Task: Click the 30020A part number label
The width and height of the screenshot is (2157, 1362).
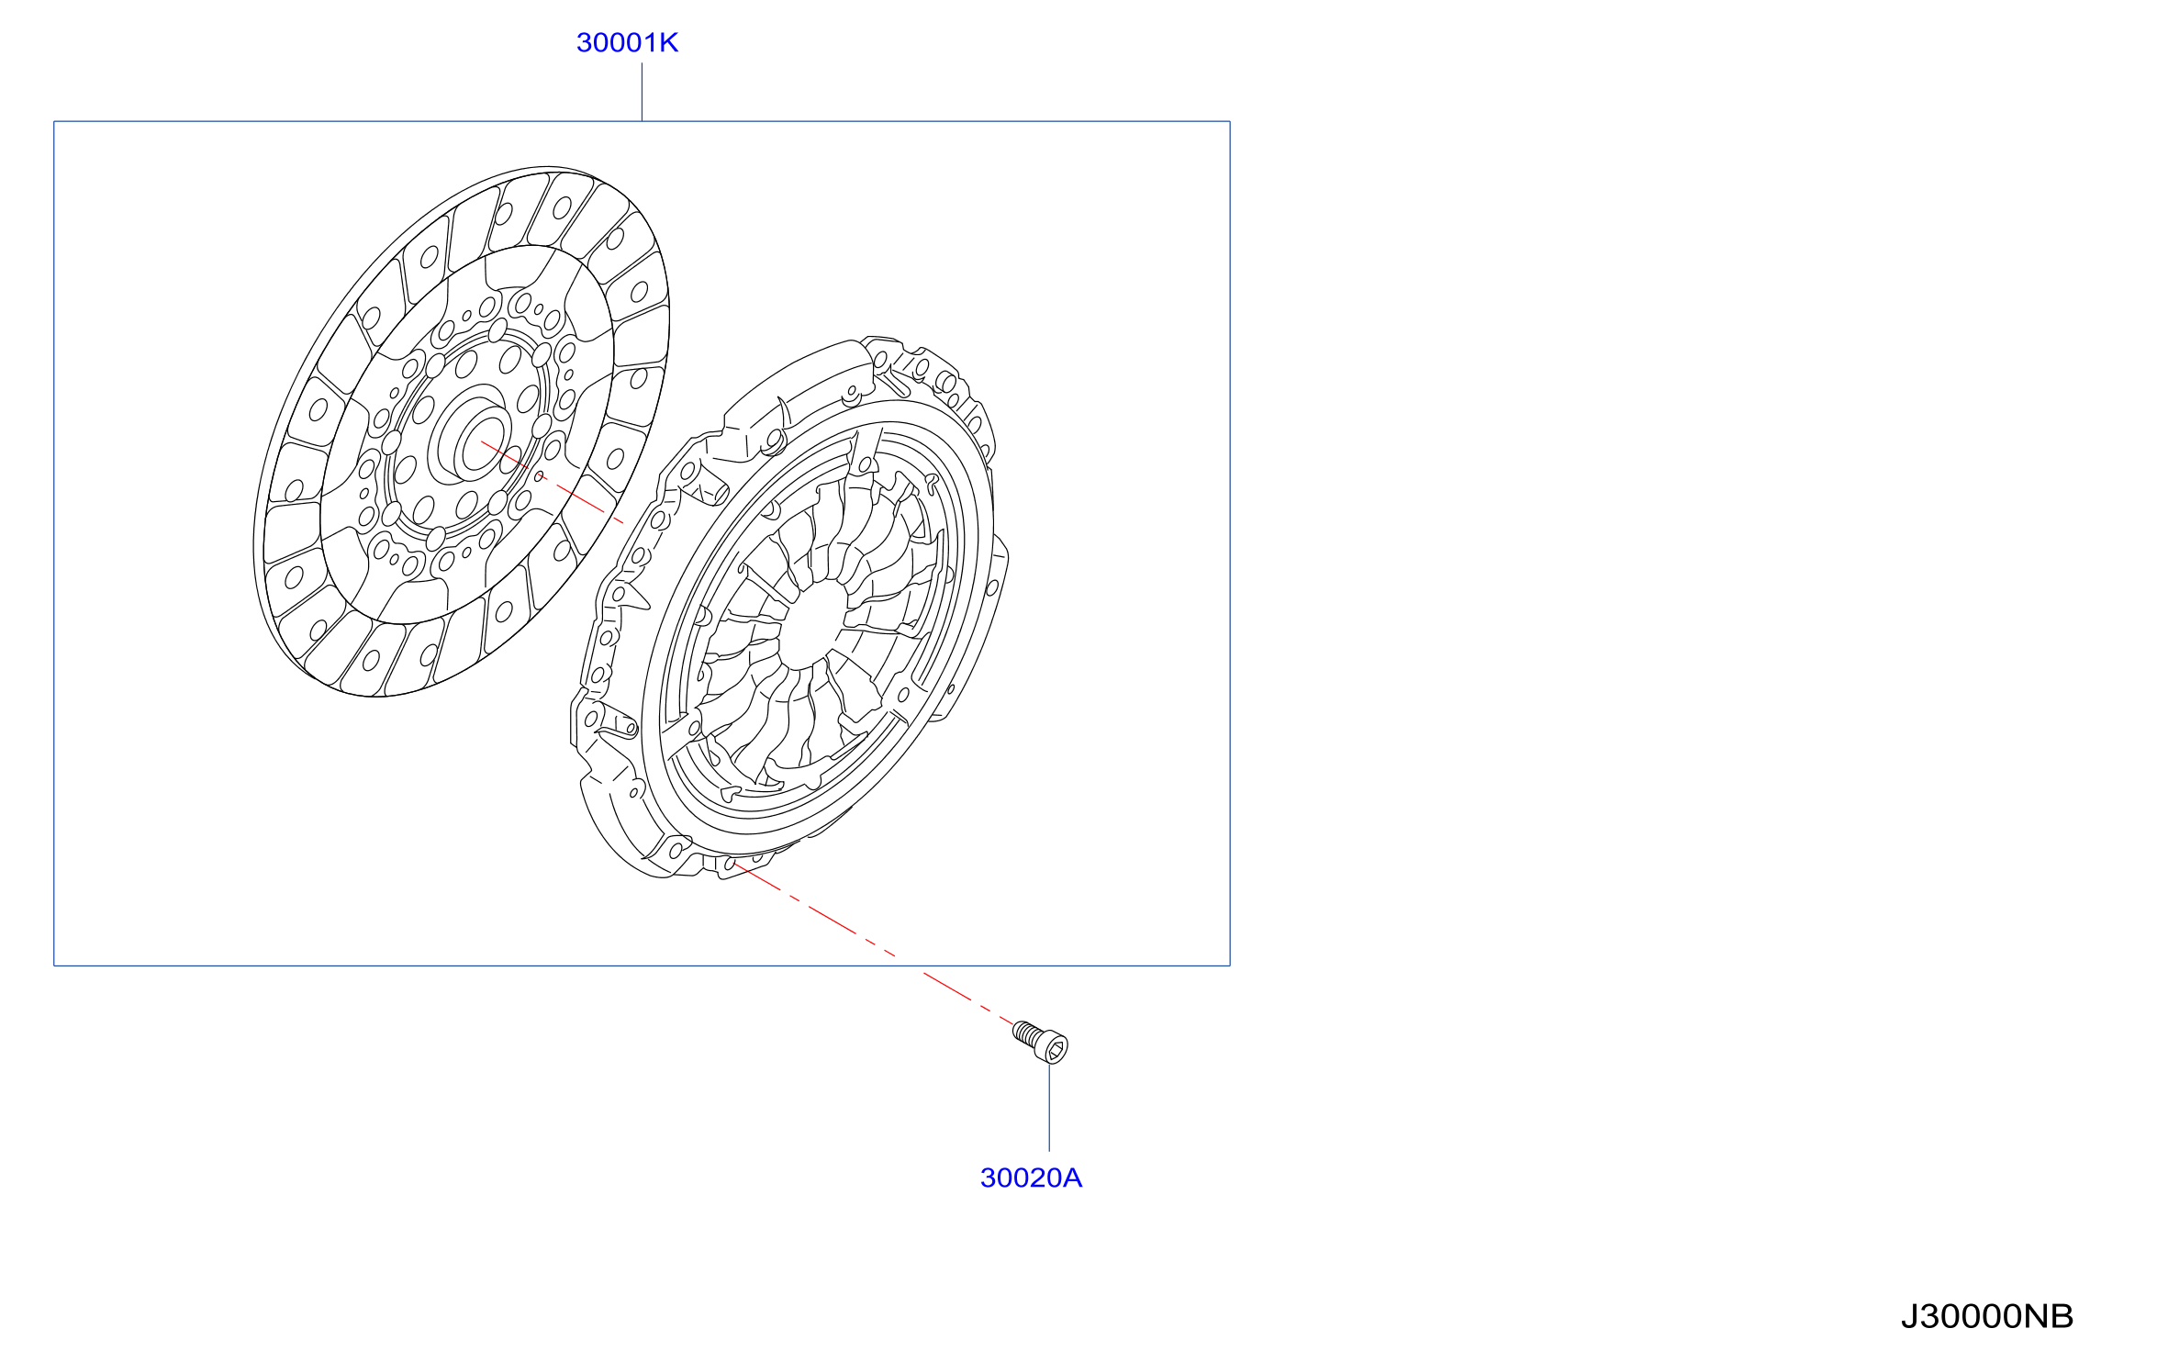Action: (1031, 1178)
